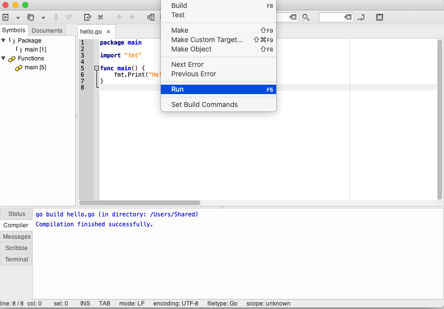The image size is (444, 309).
Task: Click line number 3 in the margin
Action: 82,55
